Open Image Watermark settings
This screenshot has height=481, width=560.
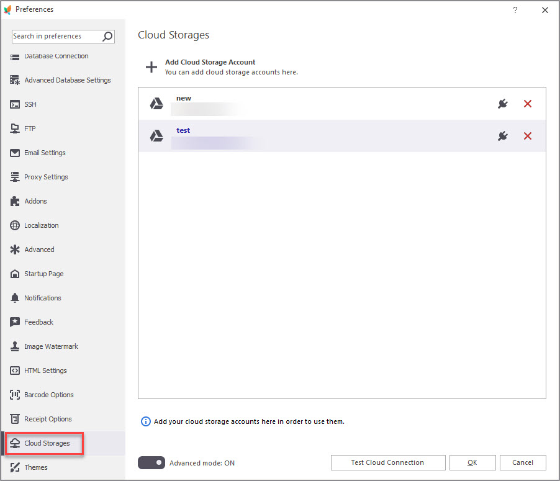(63, 346)
